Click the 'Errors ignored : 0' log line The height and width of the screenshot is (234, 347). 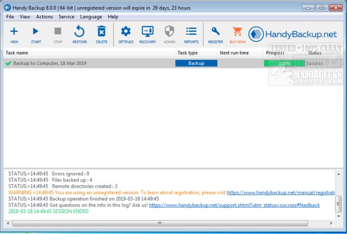(49, 173)
